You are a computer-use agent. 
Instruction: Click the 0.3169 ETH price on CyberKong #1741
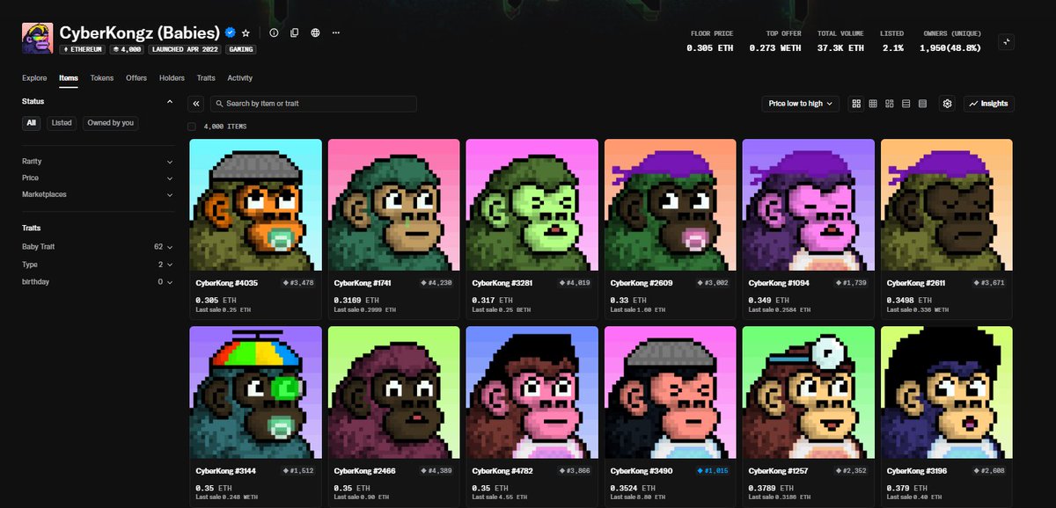tap(356, 301)
